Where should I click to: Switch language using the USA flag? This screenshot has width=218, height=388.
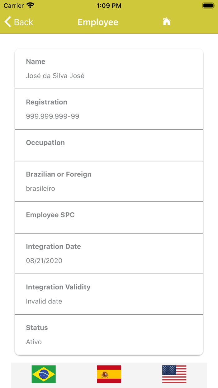click(174, 374)
